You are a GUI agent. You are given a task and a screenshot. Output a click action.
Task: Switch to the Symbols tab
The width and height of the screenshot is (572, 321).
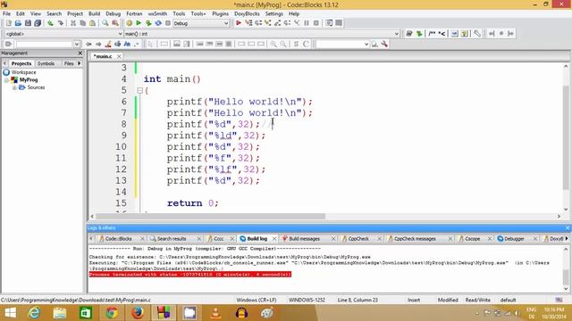click(46, 63)
